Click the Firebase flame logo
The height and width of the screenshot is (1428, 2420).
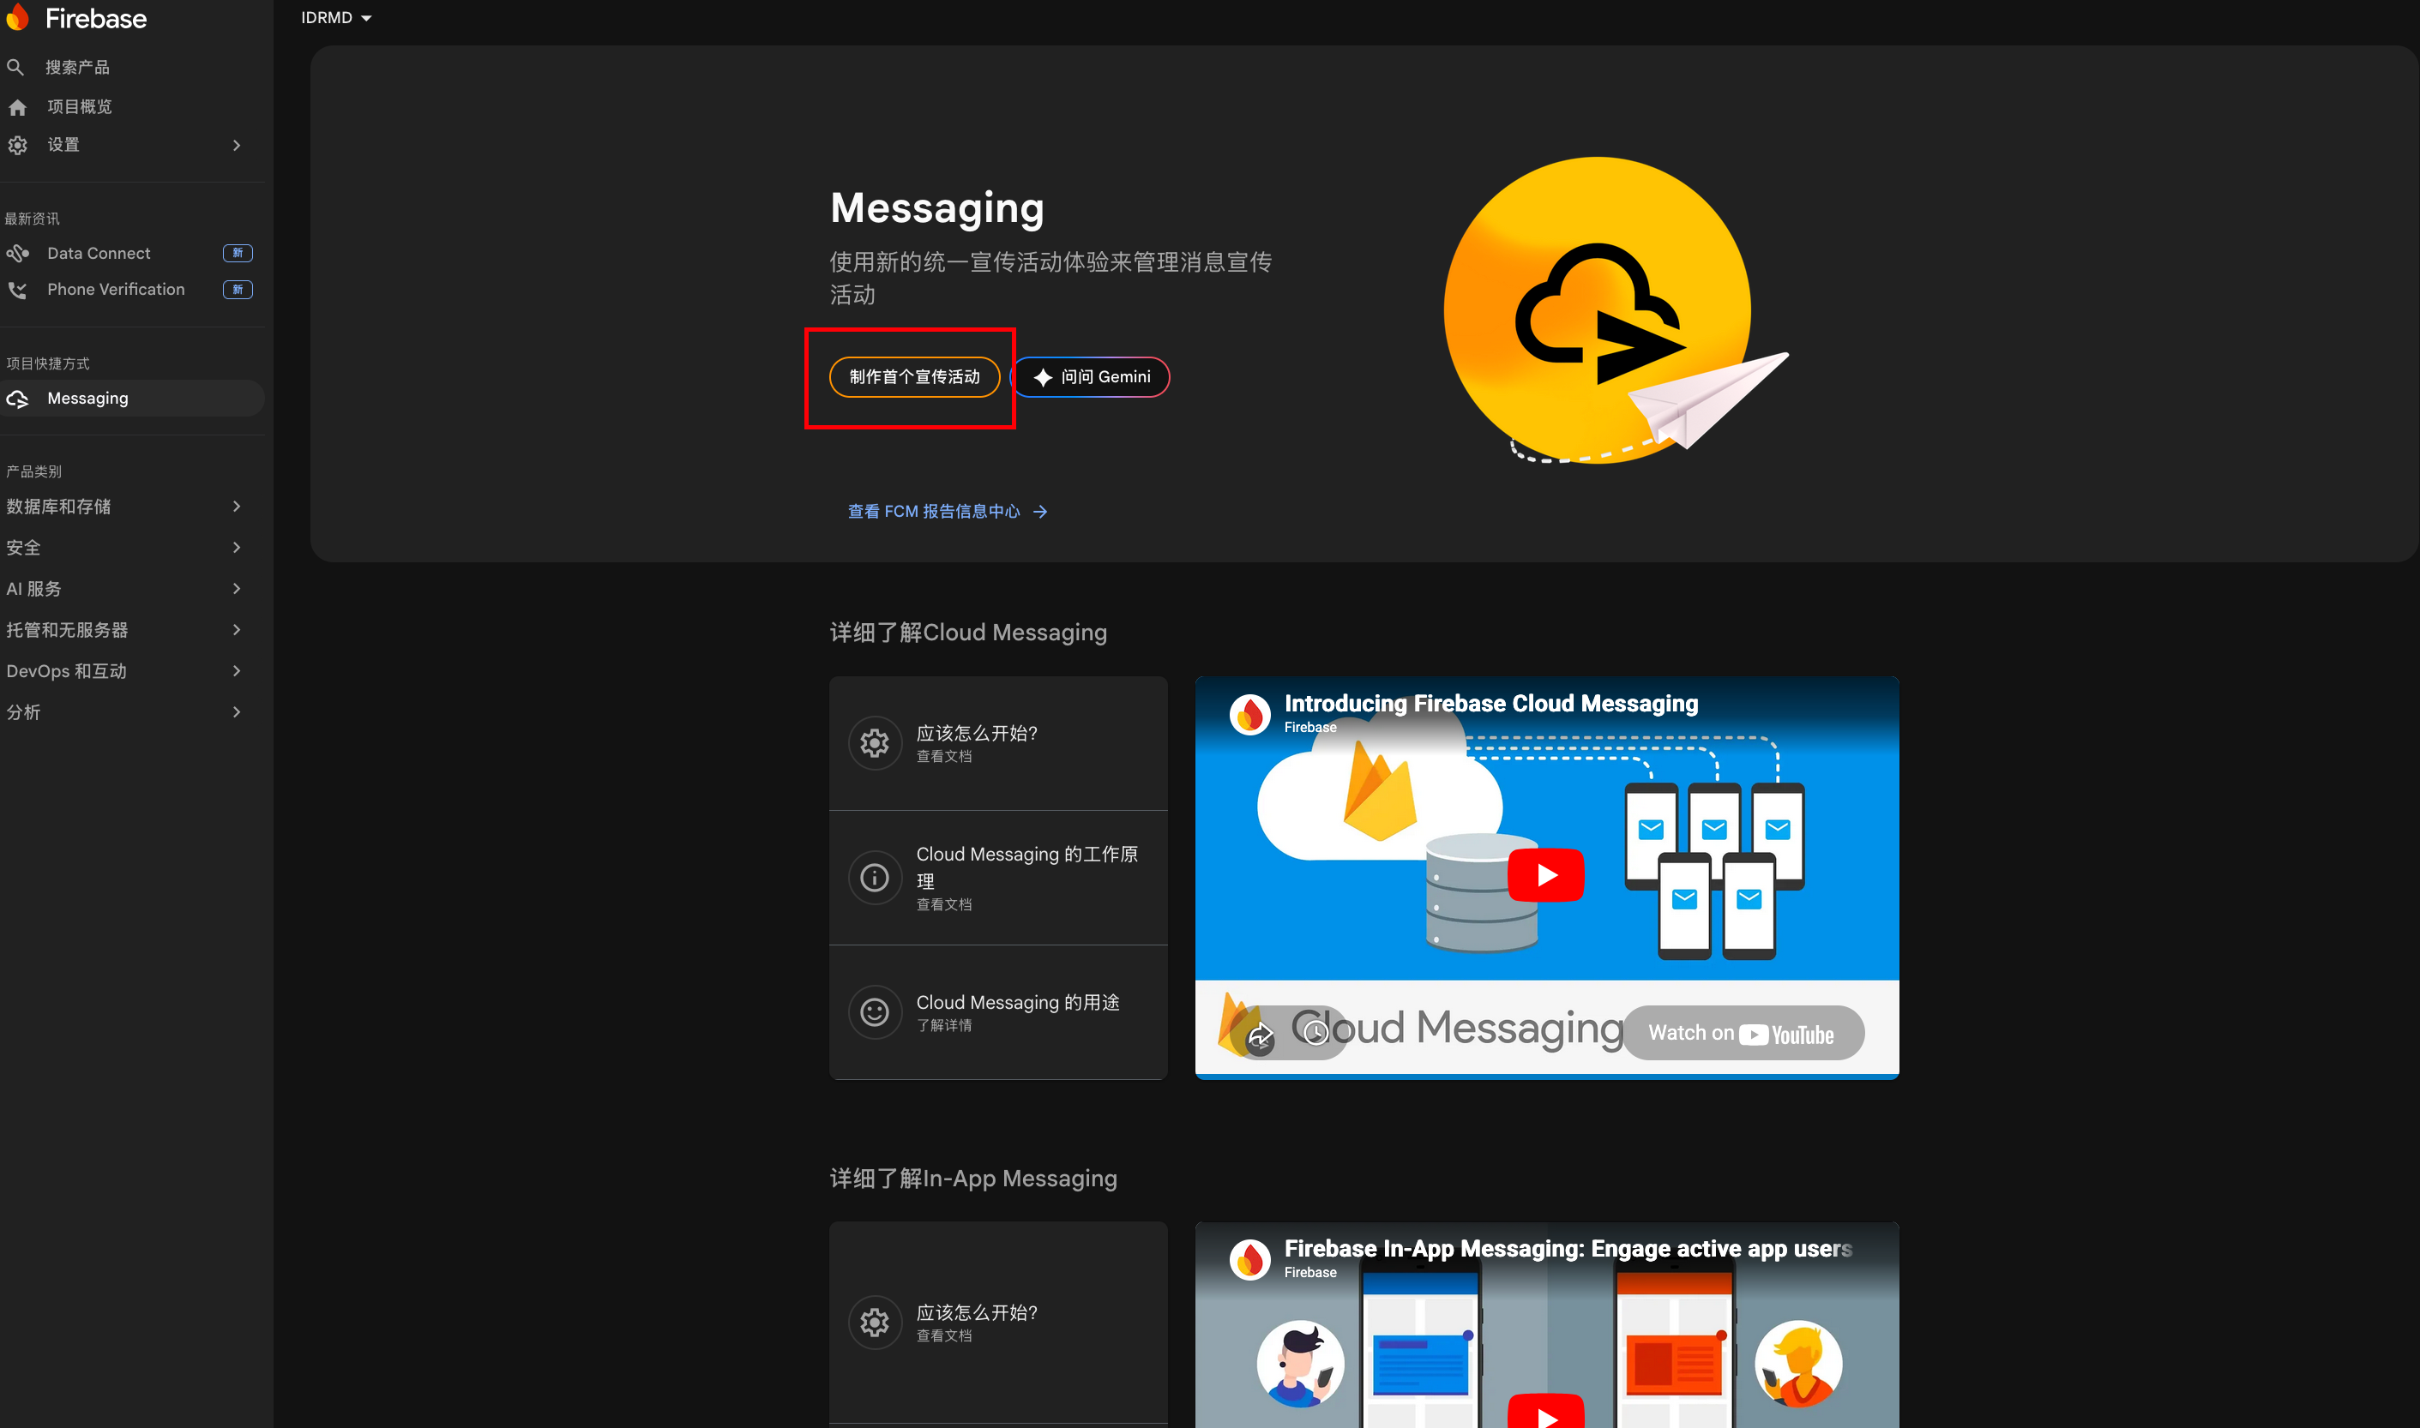(18, 17)
